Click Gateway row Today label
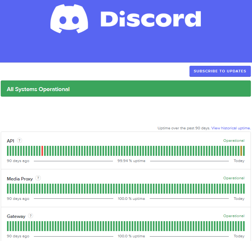 (x=239, y=236)
